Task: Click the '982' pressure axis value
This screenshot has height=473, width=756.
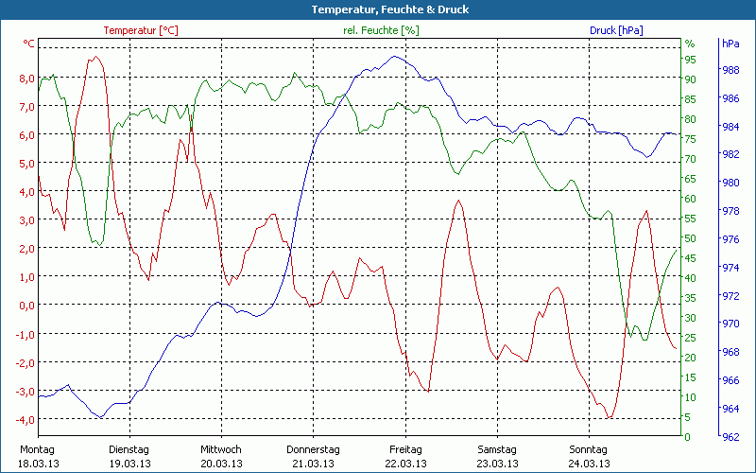Action: click(730, 154)
